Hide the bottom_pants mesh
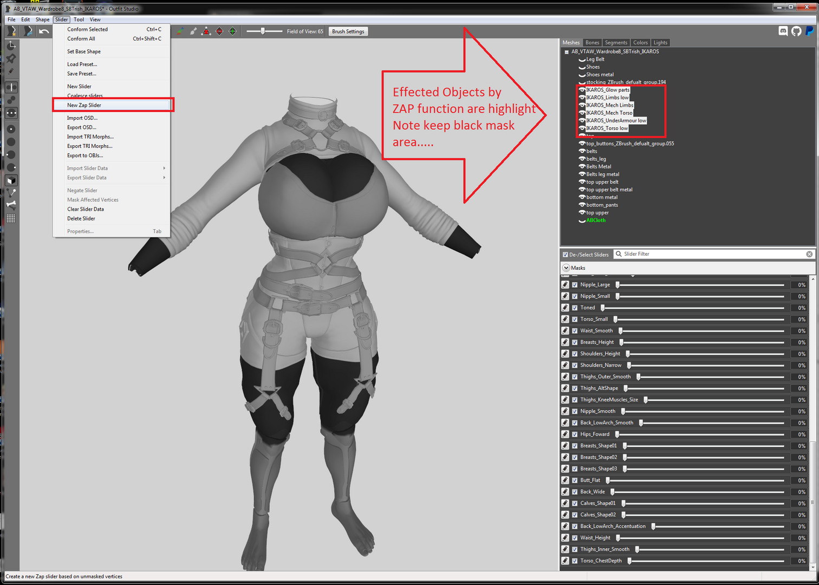 pos(582,205)
